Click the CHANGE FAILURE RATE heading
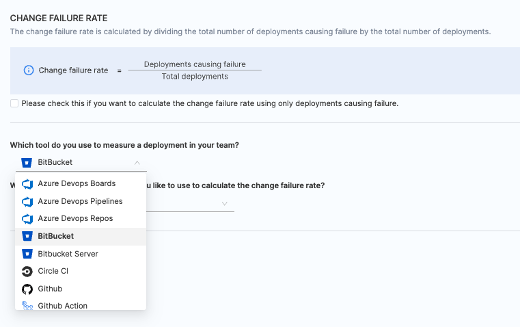Image resolution: width=520 pixels, height=327 pixels. pyautogui.click(x=59, y=18)
